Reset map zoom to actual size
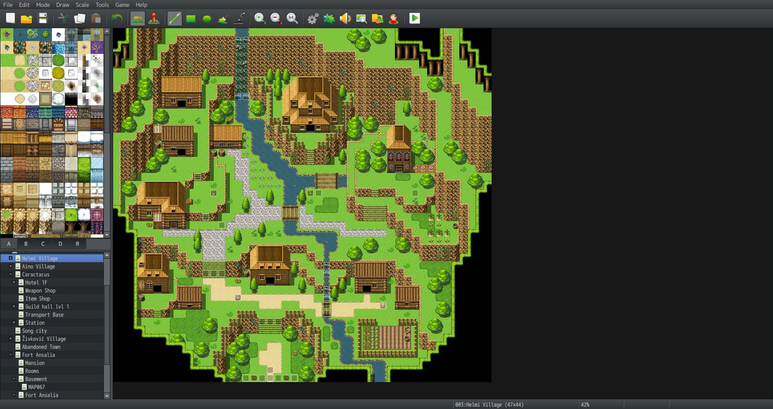The width and height of the screenshot is (773, 409). [x=291, y=18]
